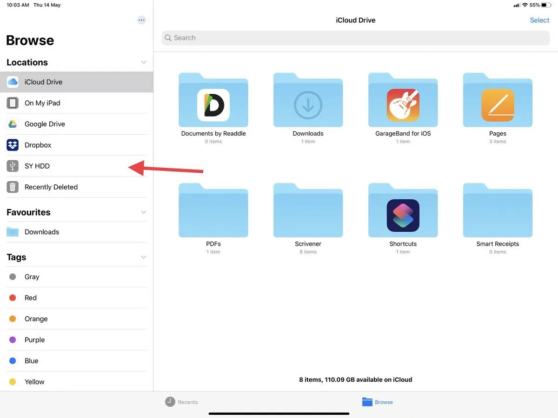
Task: Tap the Browse folder icon in tab bar
Action: tap(367, 402)
